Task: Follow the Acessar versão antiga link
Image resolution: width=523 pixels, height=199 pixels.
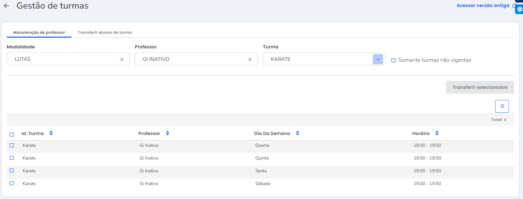Action: (x=483, y=5)
